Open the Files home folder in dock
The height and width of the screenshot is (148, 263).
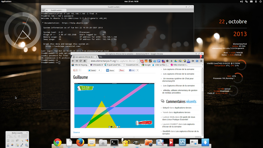(103, 143)
